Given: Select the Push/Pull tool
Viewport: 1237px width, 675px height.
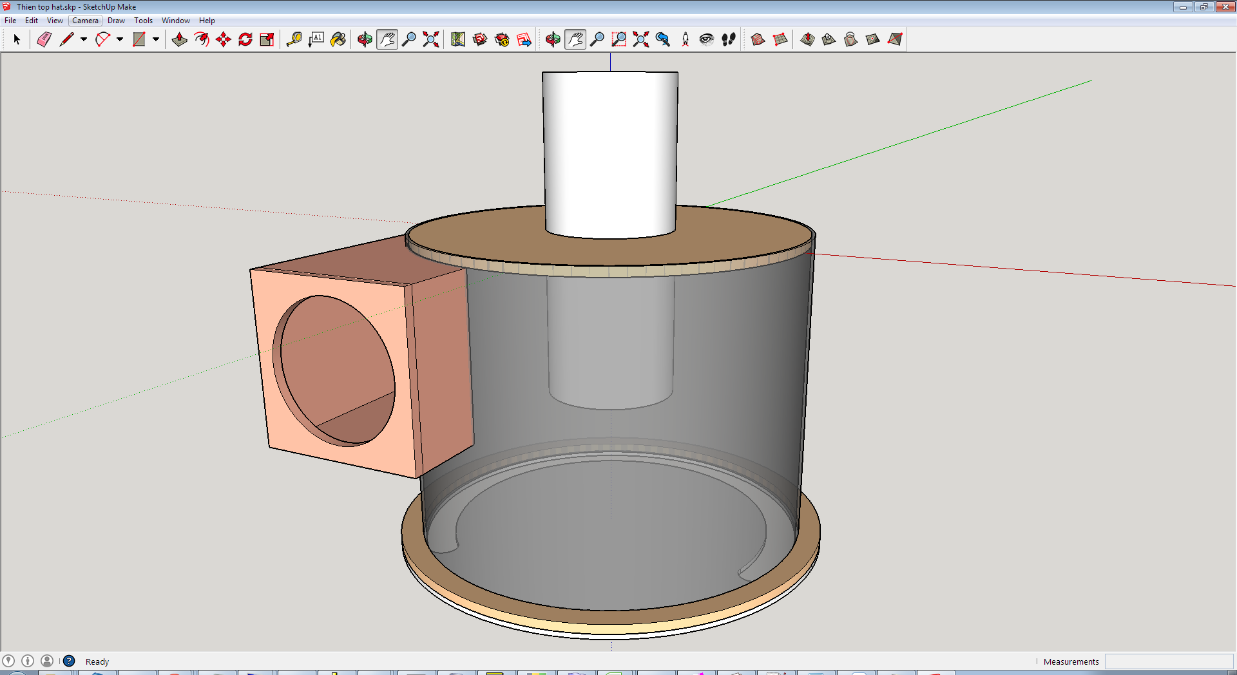Looking at the screenshot, I should click(179, 39).
